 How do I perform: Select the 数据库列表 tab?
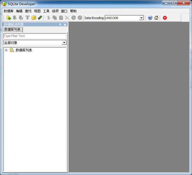point(13,30)
